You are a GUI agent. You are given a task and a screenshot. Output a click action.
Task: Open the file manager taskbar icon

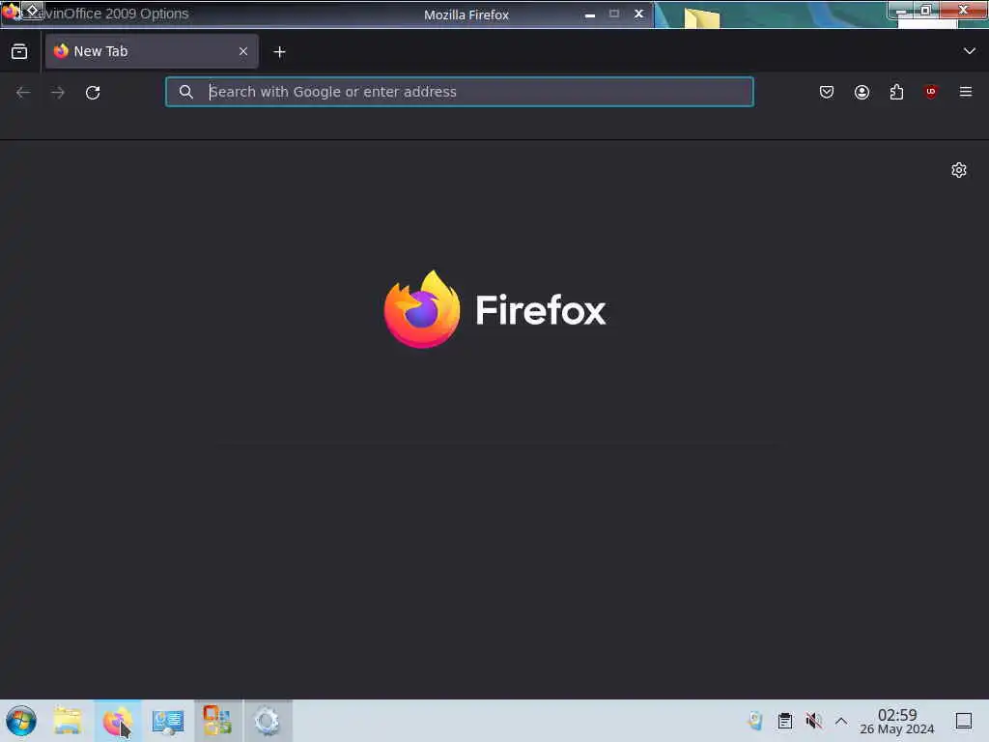tap(69, 721)
